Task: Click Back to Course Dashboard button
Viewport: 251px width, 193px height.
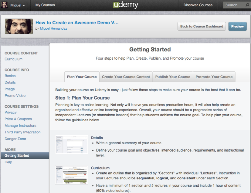Action: [202, 26]
